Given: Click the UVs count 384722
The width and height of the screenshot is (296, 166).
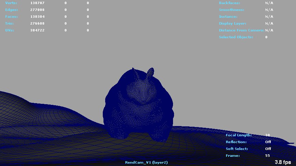Looking at the screenshot, I should [37, 30].
